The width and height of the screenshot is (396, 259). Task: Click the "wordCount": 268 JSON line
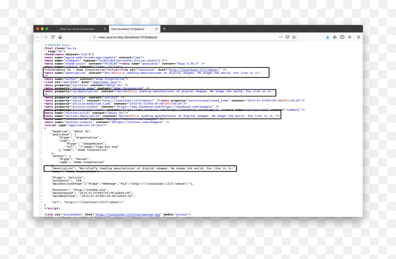(67, 181)
